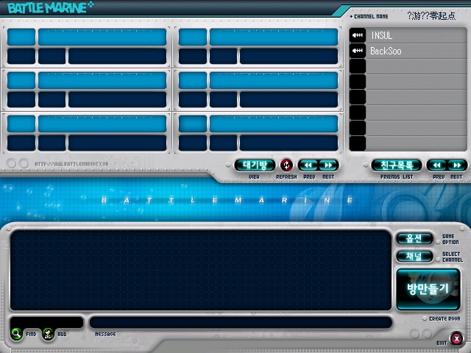Image resolution: width=471 pixels, height=353 pixels.
Task: Go to next page of room list
Action: [x=328, y=165]
